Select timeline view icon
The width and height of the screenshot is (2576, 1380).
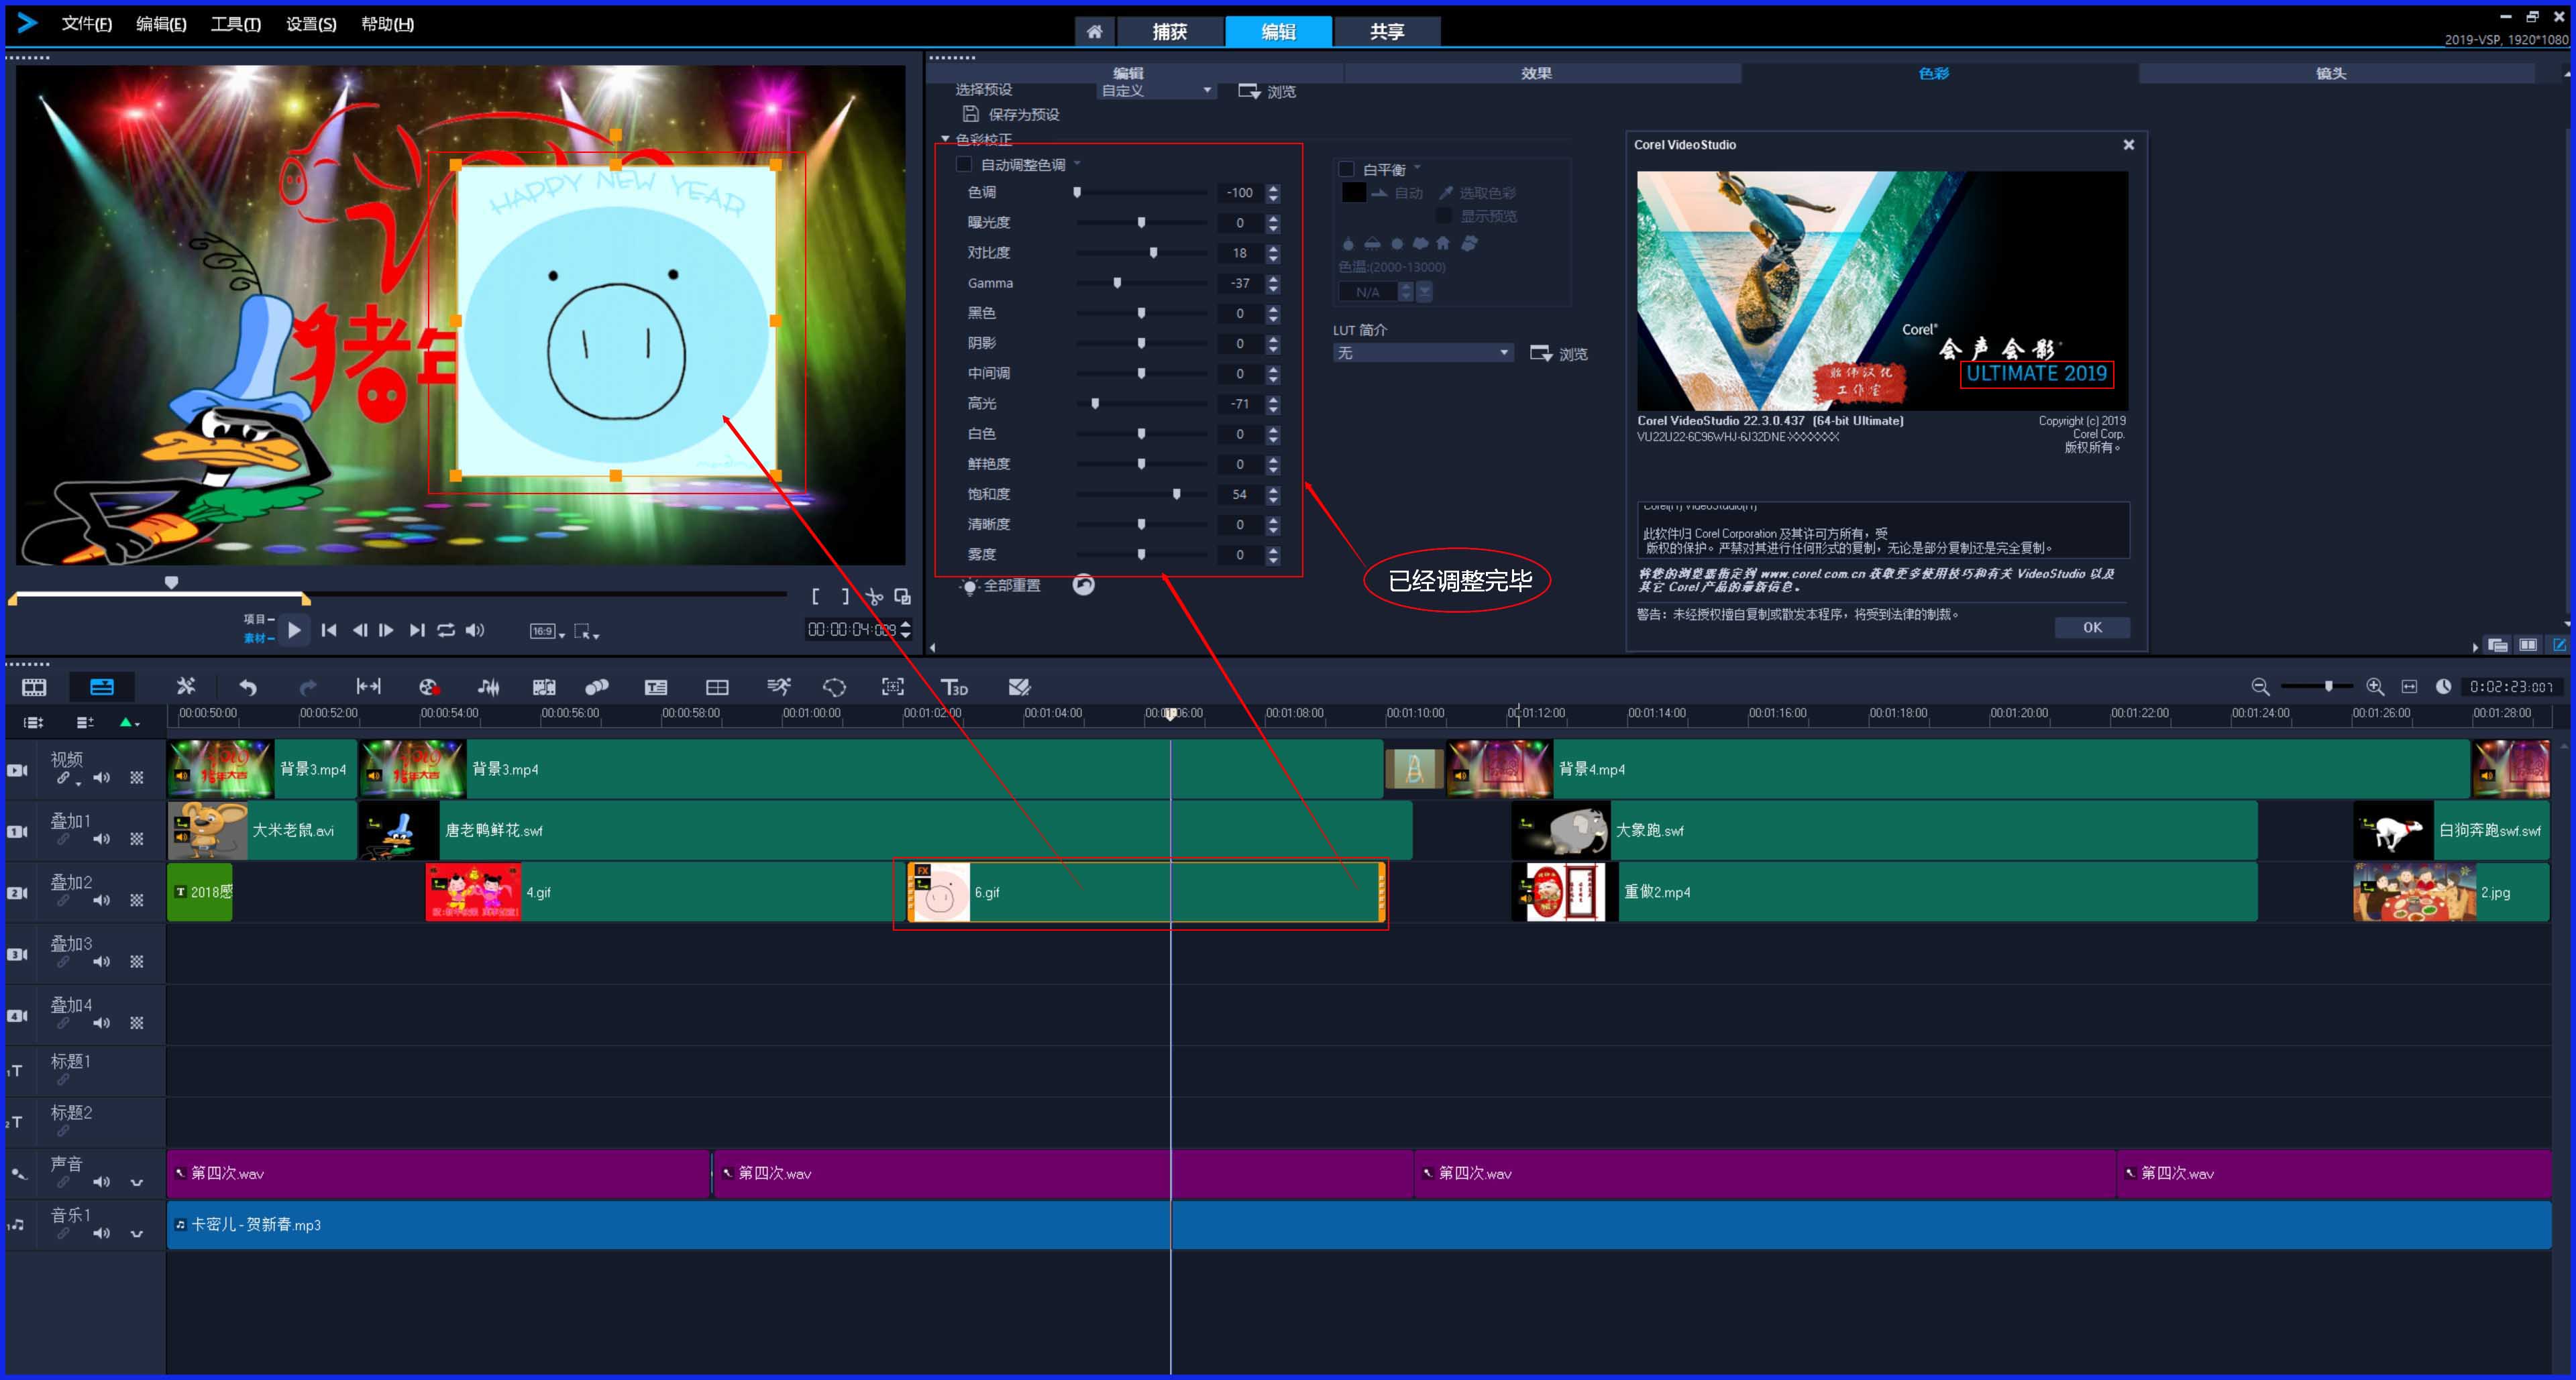102,687
